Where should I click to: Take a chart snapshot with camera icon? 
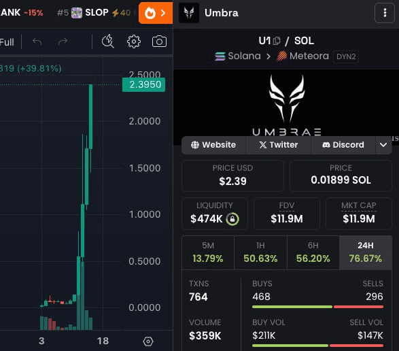click(159, 41)
